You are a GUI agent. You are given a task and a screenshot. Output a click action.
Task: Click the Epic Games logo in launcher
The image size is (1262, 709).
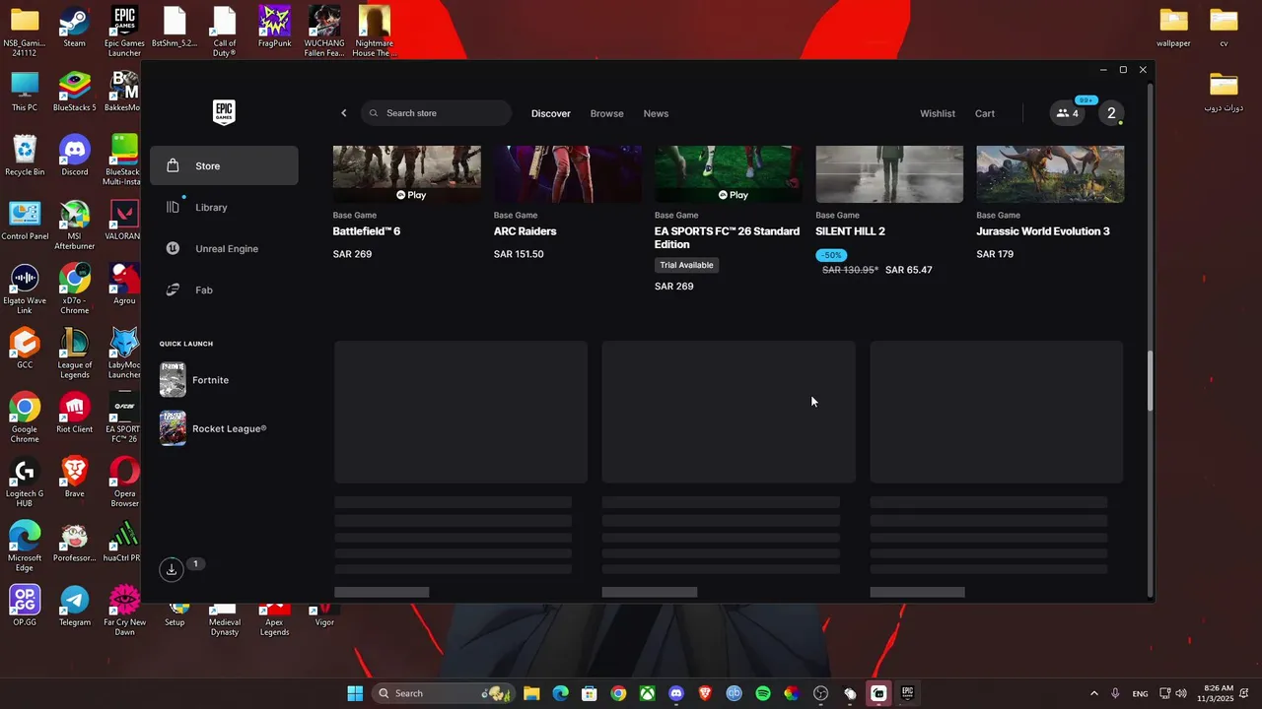tap(224, 113)
